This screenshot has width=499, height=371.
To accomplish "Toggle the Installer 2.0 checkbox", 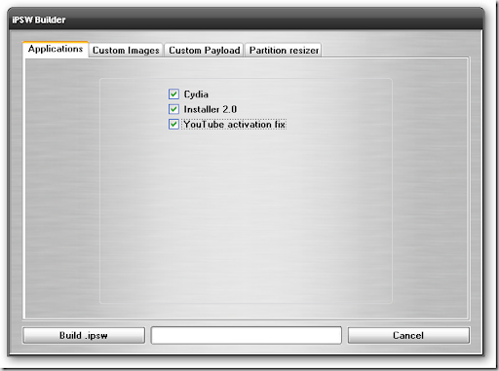I will coord(173,109).
